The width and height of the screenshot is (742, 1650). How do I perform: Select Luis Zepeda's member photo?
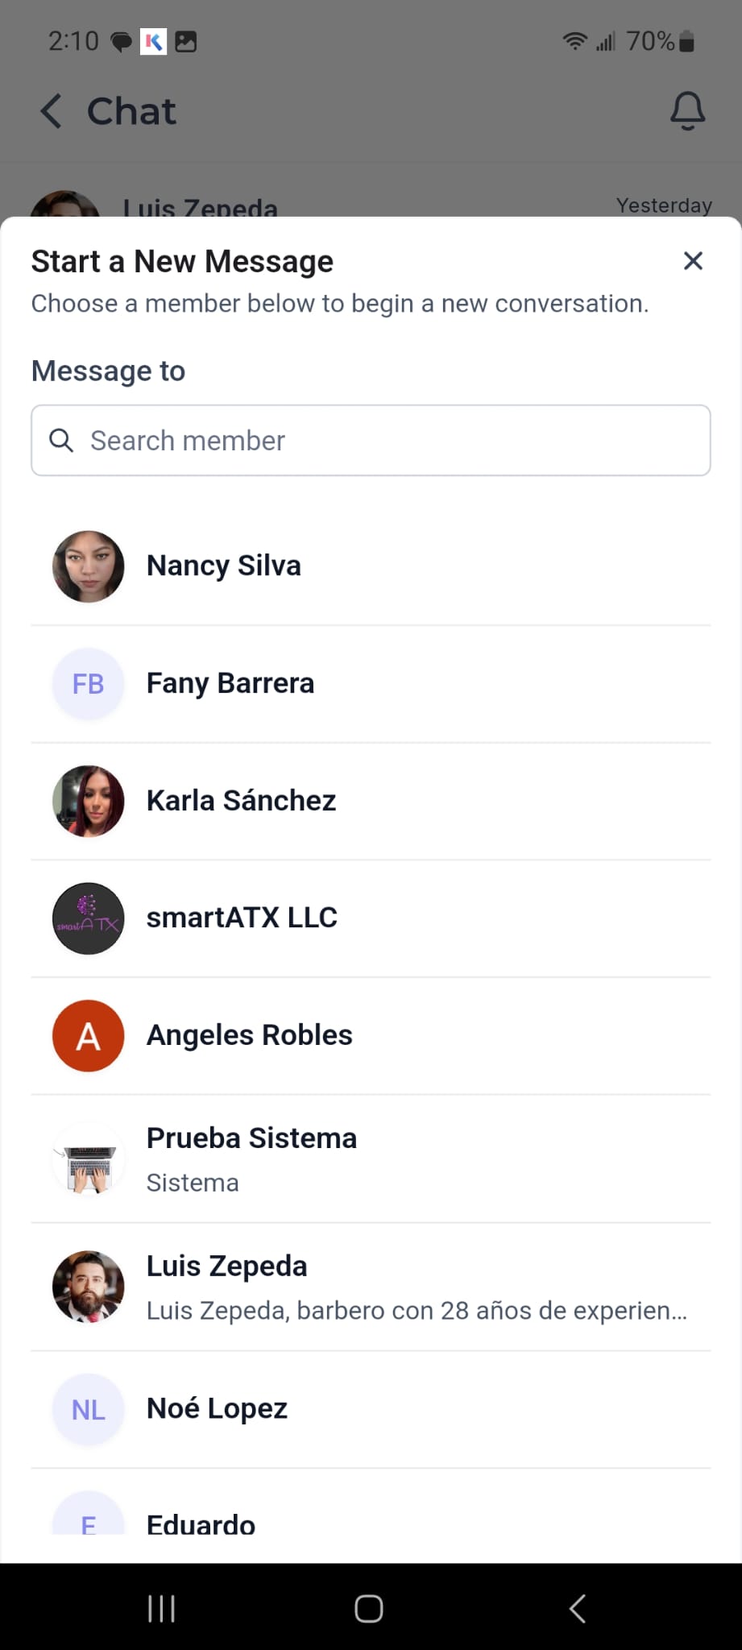coord(89,1287)
